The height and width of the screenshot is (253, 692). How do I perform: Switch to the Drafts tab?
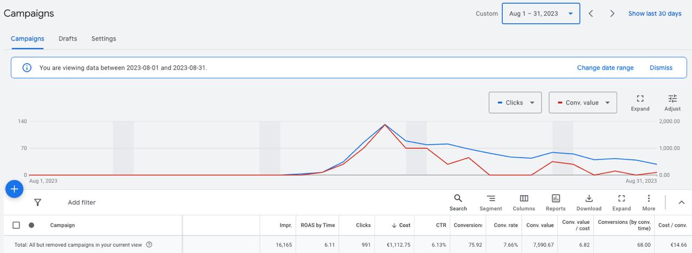click(x=68, y=39)
